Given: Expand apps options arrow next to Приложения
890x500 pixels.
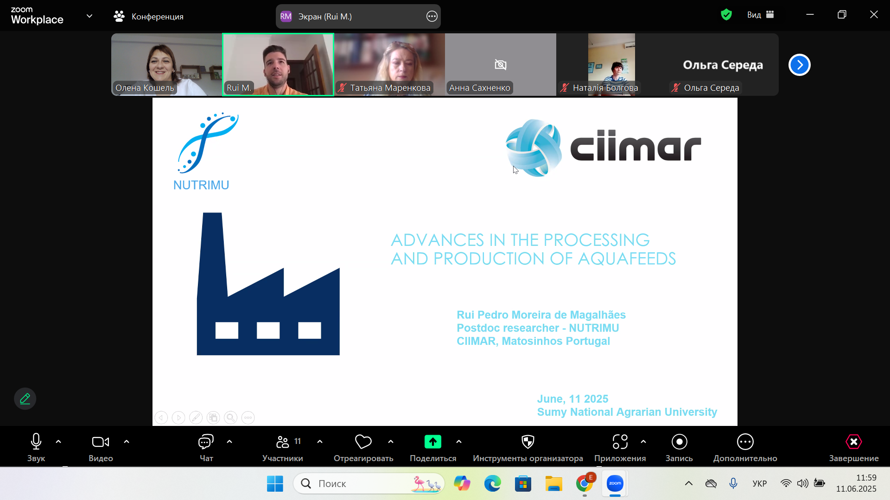Looking at the screenshot, I should (643, 442).
